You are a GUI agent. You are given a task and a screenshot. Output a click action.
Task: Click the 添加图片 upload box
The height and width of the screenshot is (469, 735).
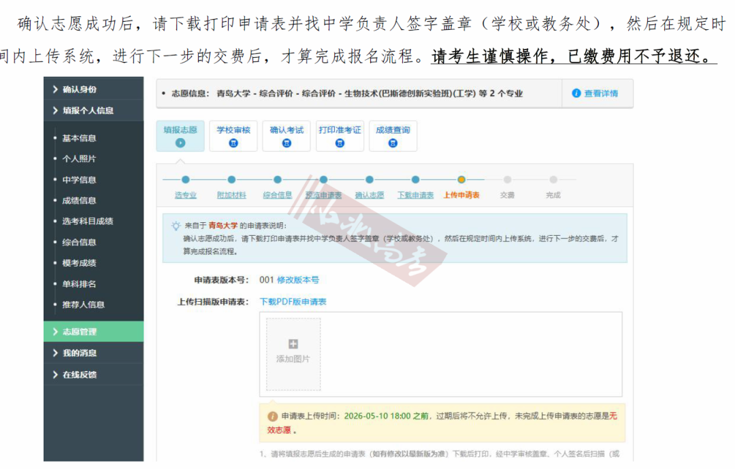point(293,354)
